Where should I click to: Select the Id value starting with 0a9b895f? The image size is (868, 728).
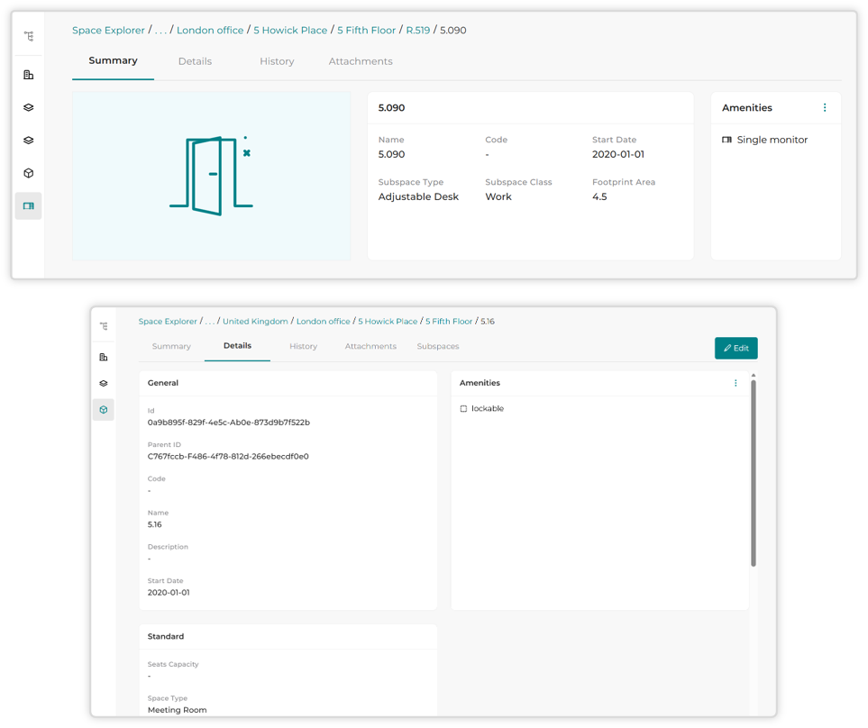tap(229, 423)
